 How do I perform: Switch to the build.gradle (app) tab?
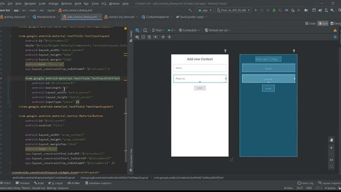(x=192, y=17)
